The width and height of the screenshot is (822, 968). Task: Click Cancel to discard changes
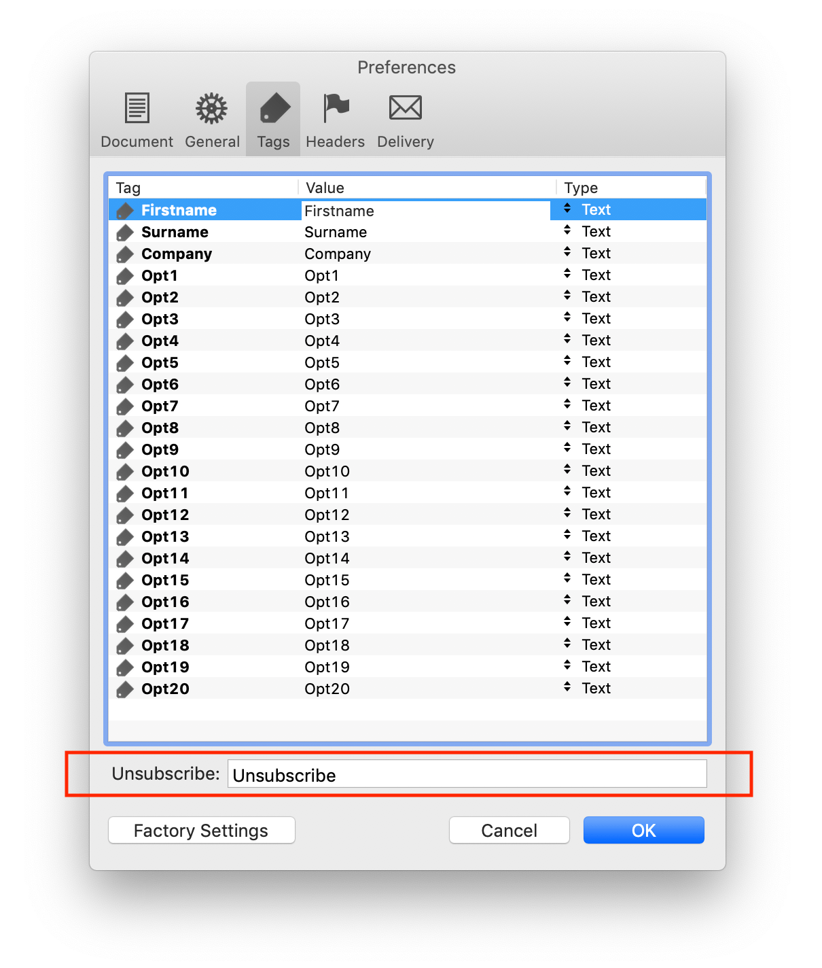pyautogui.click(x=509, y=831)
